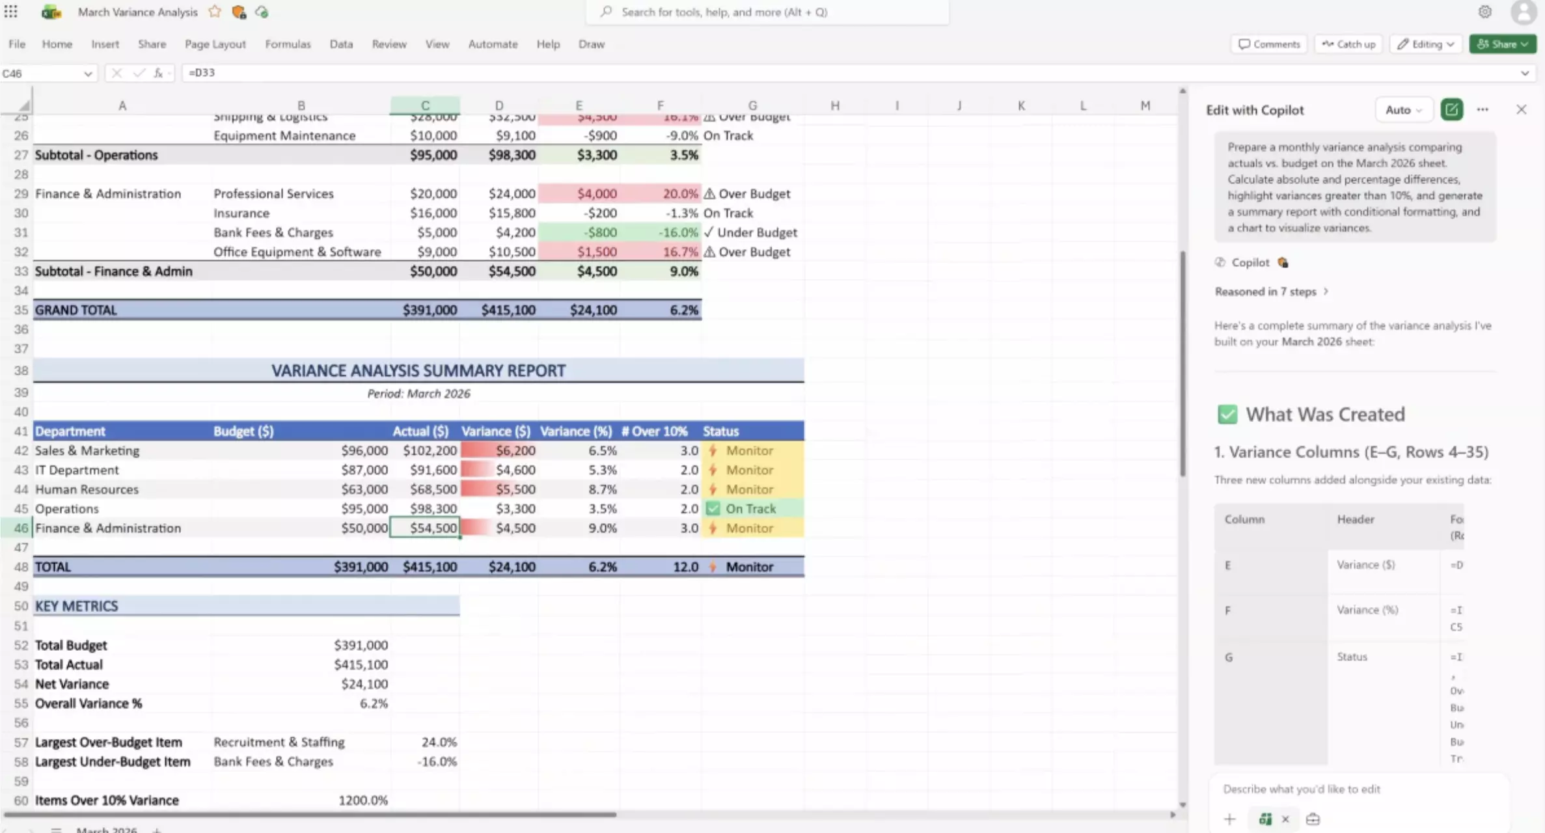Viewport: 1545px width, 833px height.
Task: Open the app launcher grid icon
Action: 11,12
